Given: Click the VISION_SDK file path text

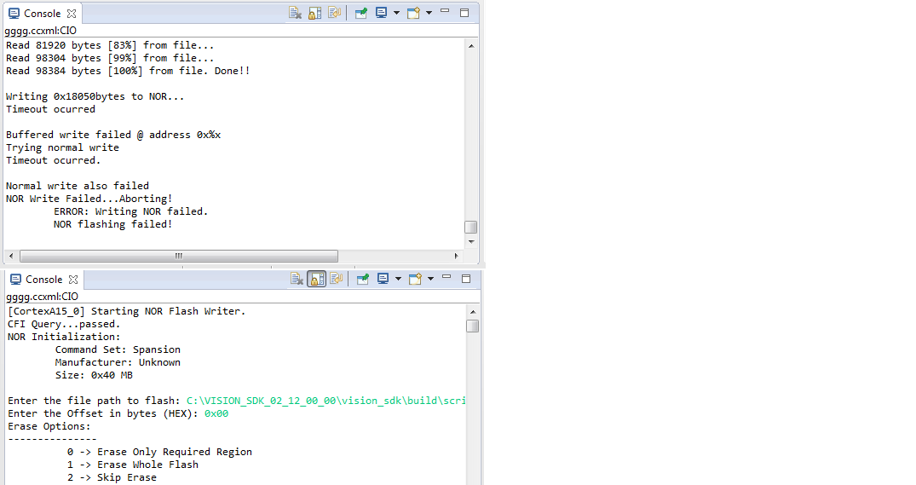Looking at the screenshot, I should pos(326,401).
